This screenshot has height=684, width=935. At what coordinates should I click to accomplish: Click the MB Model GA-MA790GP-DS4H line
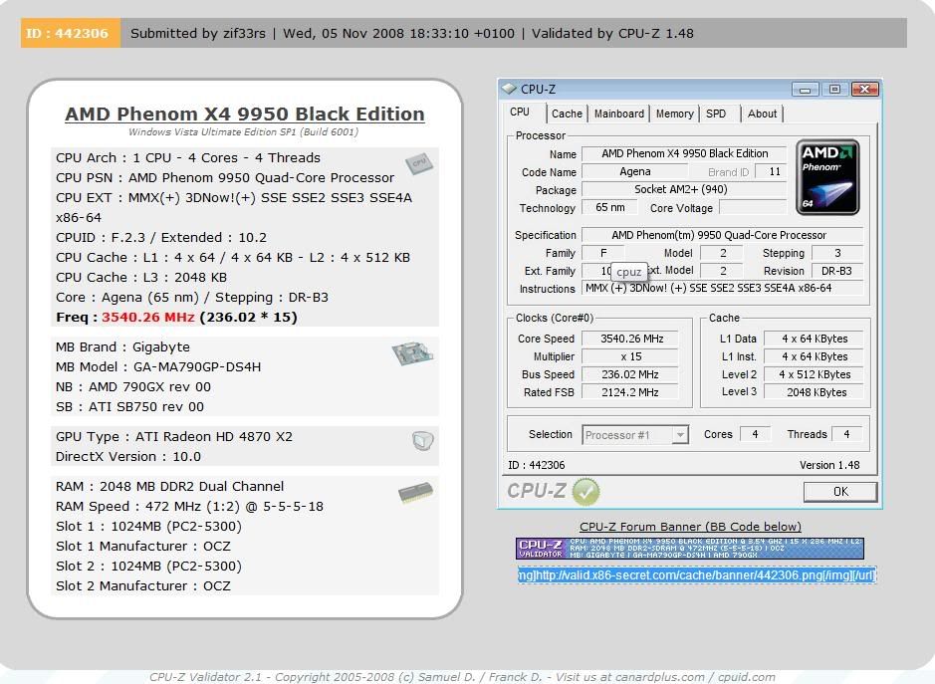(x=158, y=366)
